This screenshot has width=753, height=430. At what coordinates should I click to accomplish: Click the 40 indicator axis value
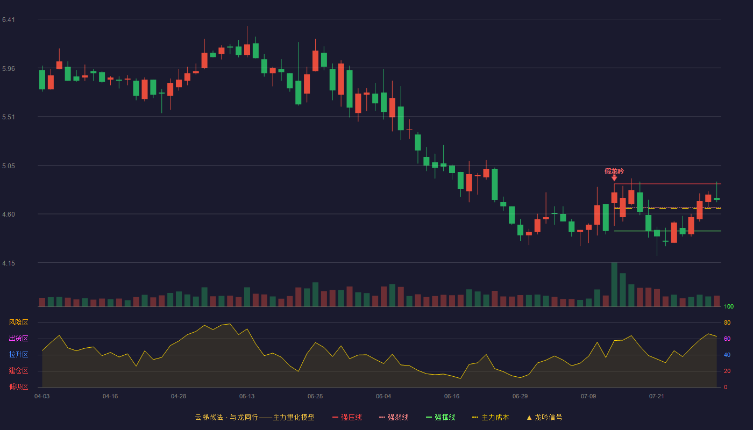[x=727, y=355]
